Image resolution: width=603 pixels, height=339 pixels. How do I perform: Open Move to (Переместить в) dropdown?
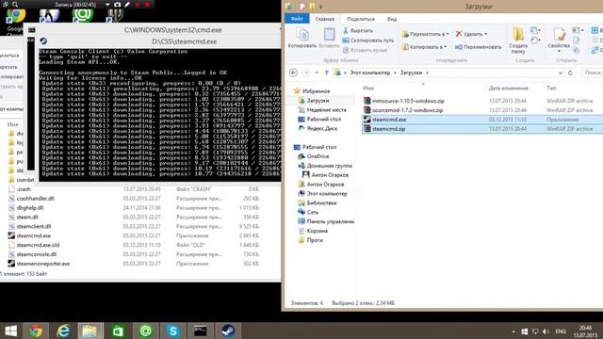[x=425, y=34]
